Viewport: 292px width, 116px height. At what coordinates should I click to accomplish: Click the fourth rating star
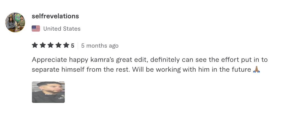pyautogui.click(x=58, y=45)
